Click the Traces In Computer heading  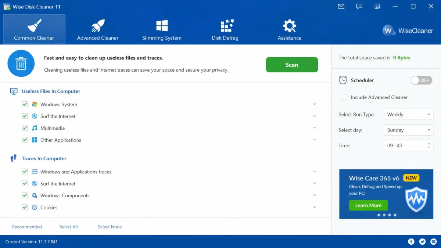[44, 158]
